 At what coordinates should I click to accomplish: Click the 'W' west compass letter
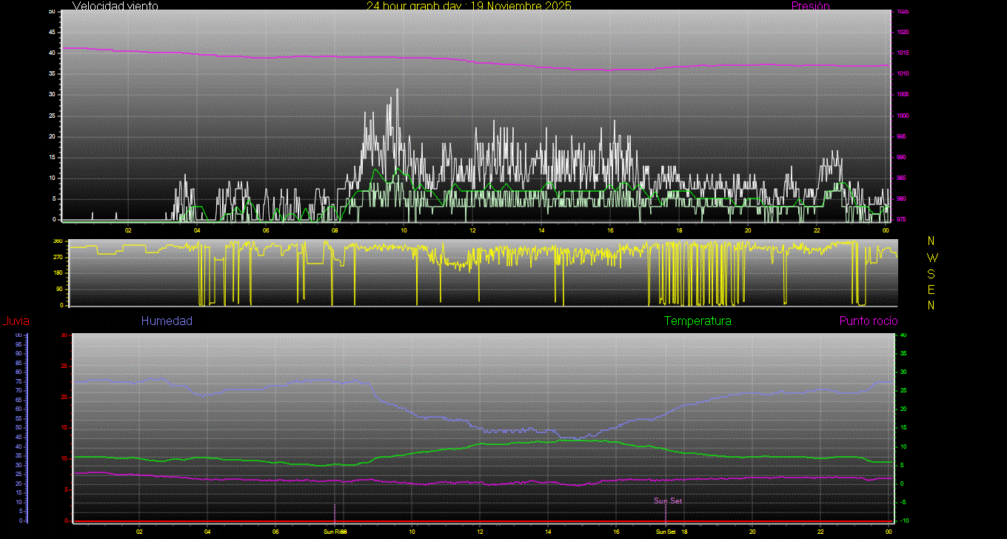tap(931, 258)
